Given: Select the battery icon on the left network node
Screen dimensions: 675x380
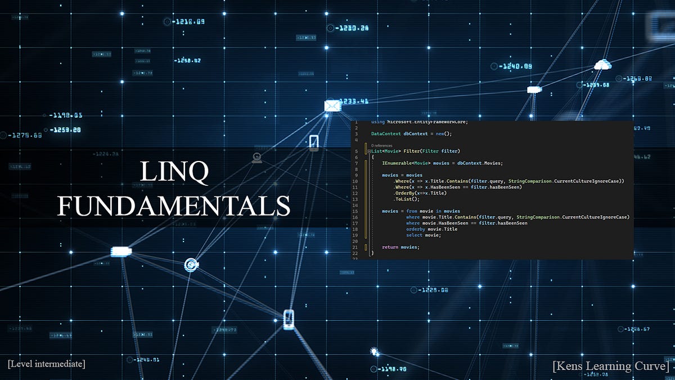Looking at the screenshot, I should [121, 252].
